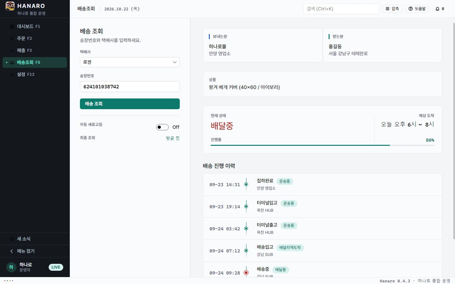
Task: Open 설정 F12 menu
Action: click(35, 74)
